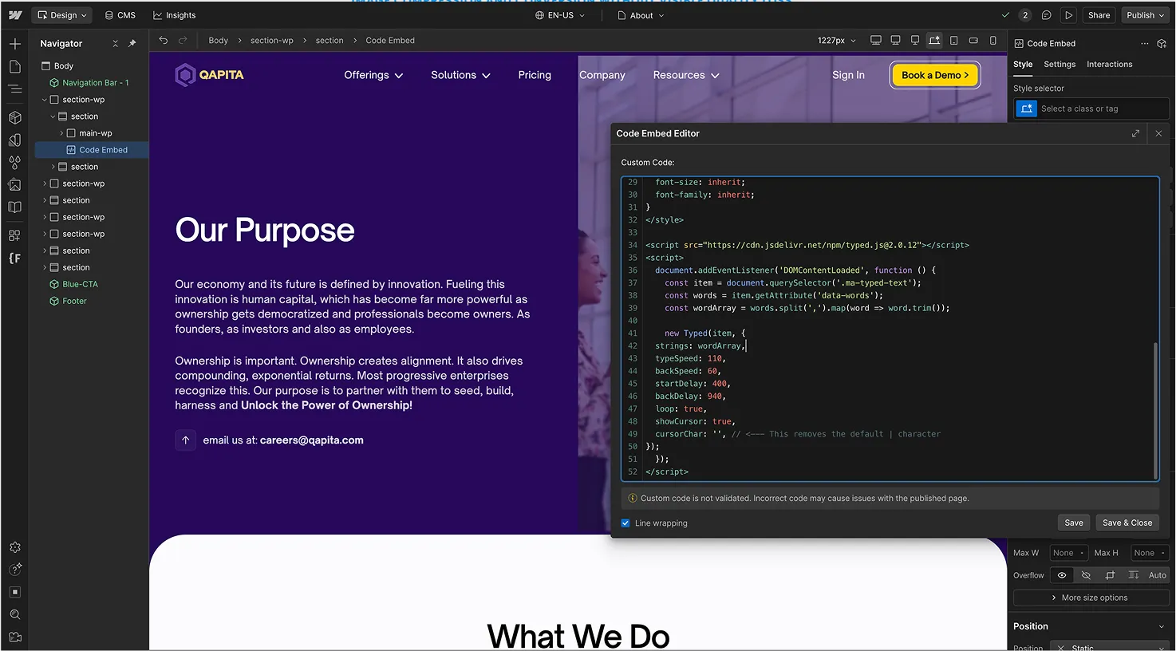
Task: Select Blue-CTA in Navigator
Action: coord(80,284)
